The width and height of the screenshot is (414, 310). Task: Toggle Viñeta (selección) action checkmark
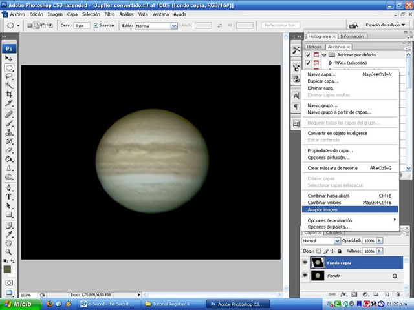(308, 63)
